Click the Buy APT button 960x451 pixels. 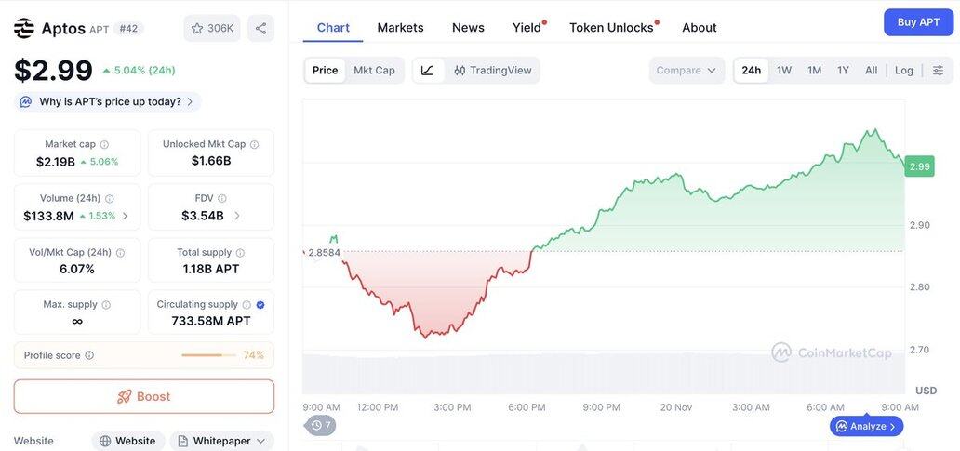[x=918, y=22]
